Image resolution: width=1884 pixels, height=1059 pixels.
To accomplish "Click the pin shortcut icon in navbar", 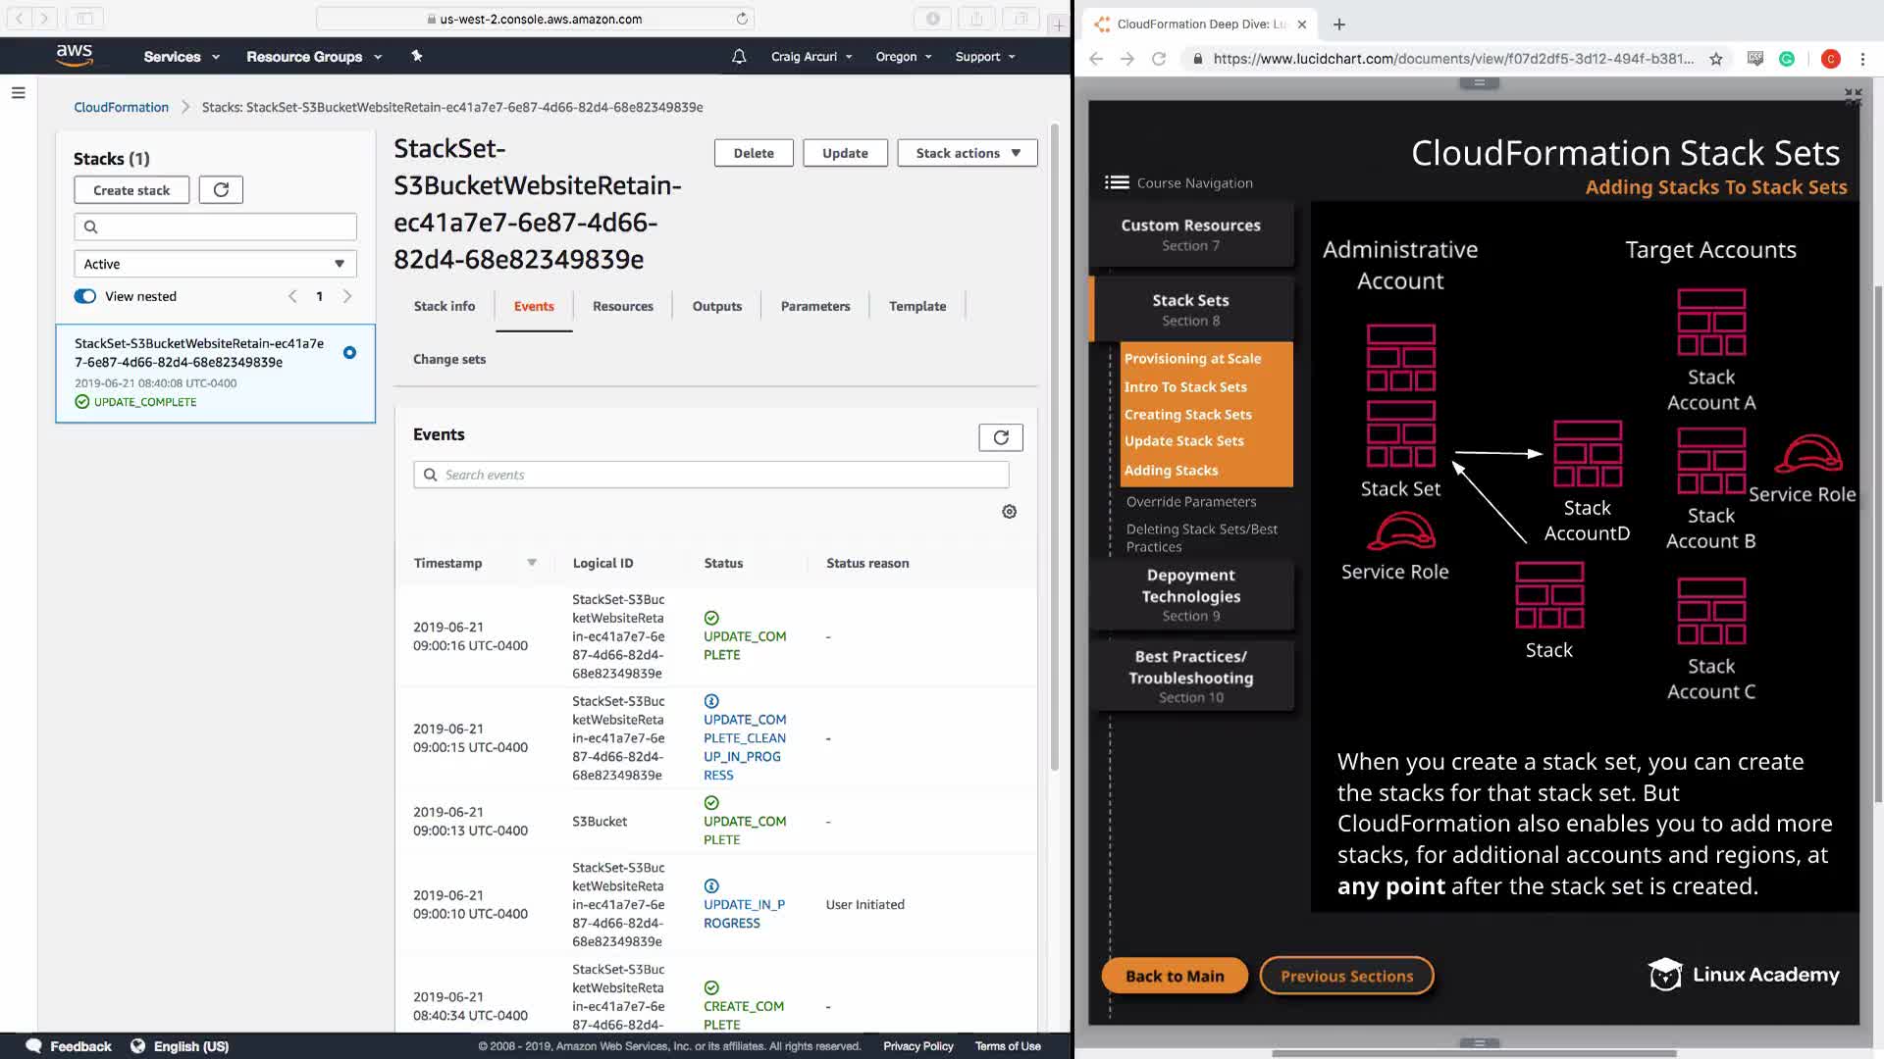I will (417, 56).
